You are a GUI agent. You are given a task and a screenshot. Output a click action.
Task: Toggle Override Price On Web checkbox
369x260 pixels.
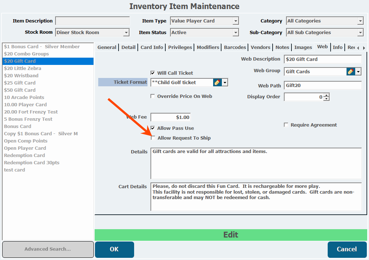coord(153,96)
